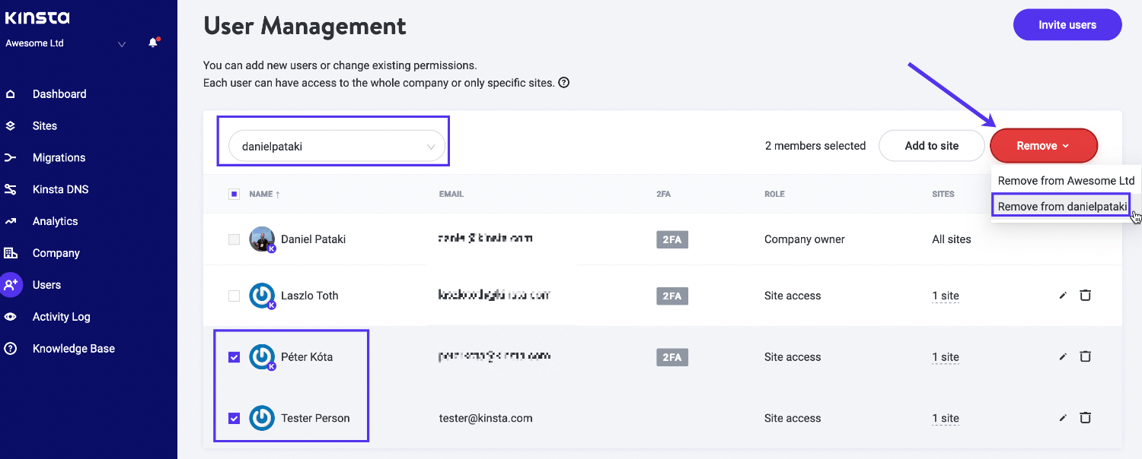Click the Add to site button
The image size is (1142, 459).
[x=931, y=146]
